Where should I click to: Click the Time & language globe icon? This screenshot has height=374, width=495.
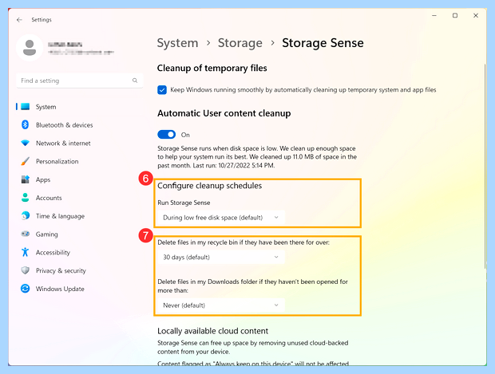(26, 215)
